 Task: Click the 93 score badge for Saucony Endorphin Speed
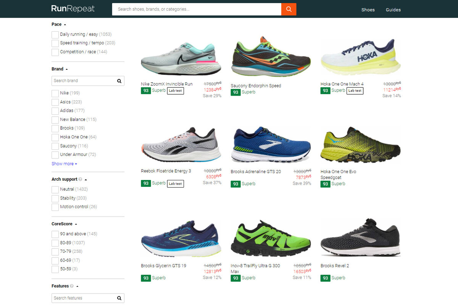(235, 92)
